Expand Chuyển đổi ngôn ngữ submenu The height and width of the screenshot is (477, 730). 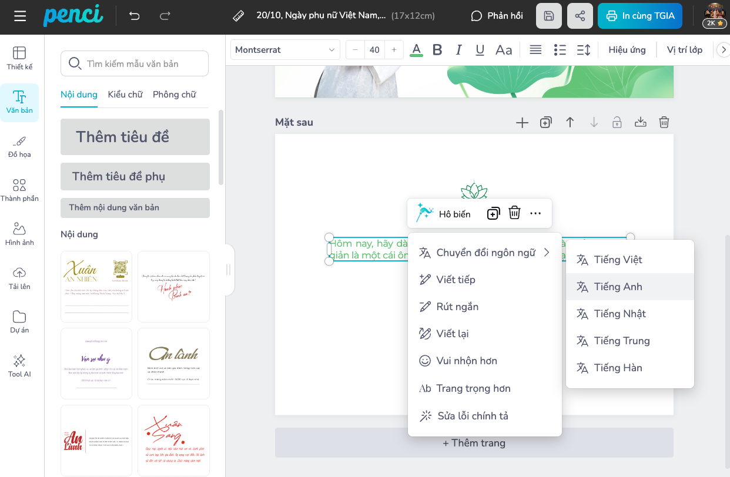[x=485, y=253]
